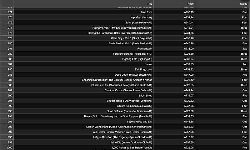Select price cell Â£40.44
This screenshot has width=250, height=150.
[x=174, y=22]
